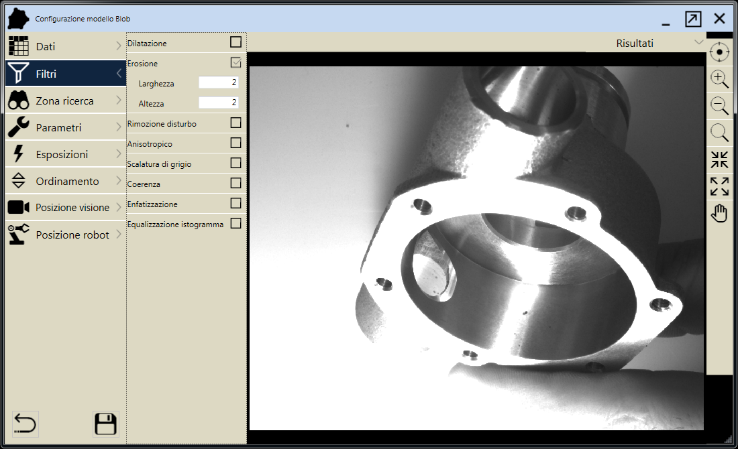This screenshot has width=738, height=449.
Task: Expand the Esposizioni chevron
Action: coord(119,153)
